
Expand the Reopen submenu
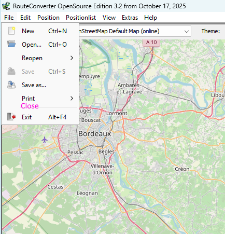click(x=40, y=58)
